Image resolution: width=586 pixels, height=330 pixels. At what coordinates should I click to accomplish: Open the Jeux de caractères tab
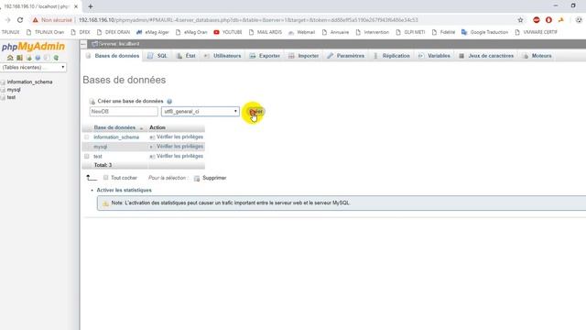coord(486,56)
